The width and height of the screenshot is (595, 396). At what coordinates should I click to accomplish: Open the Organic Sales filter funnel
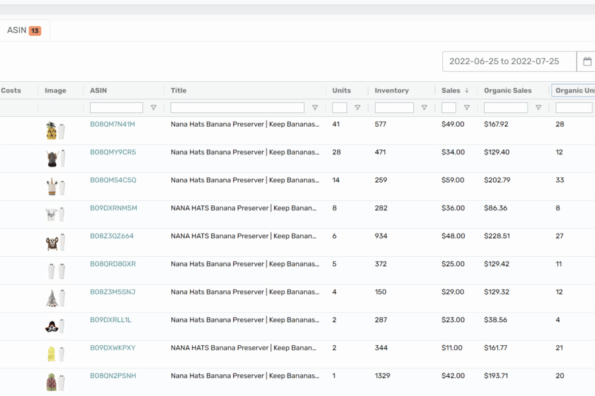[538, 108]
